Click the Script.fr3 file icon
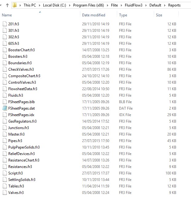This screenshot has height=197, width=191. [x=4, y=173]
